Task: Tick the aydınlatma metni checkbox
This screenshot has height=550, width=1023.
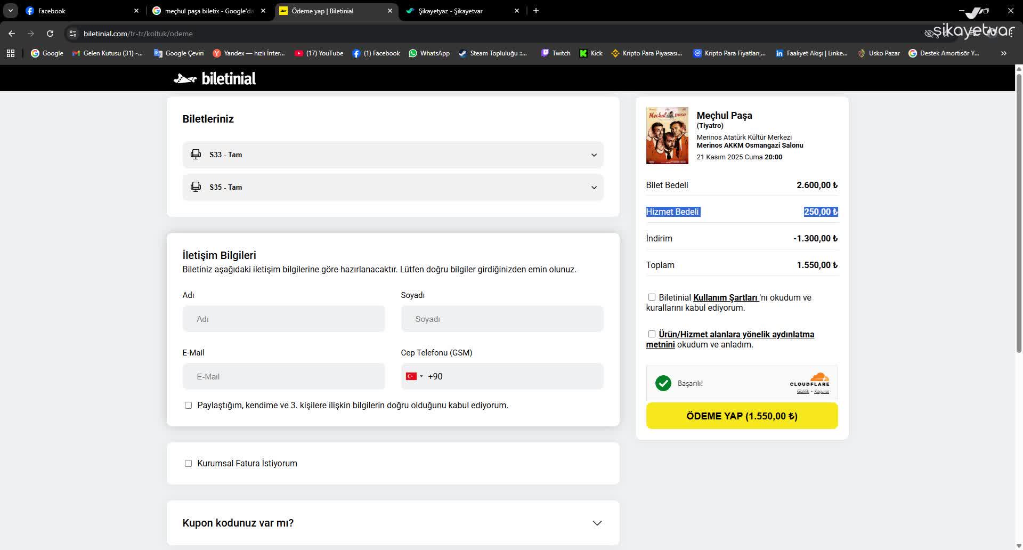Action: [652, 334]
